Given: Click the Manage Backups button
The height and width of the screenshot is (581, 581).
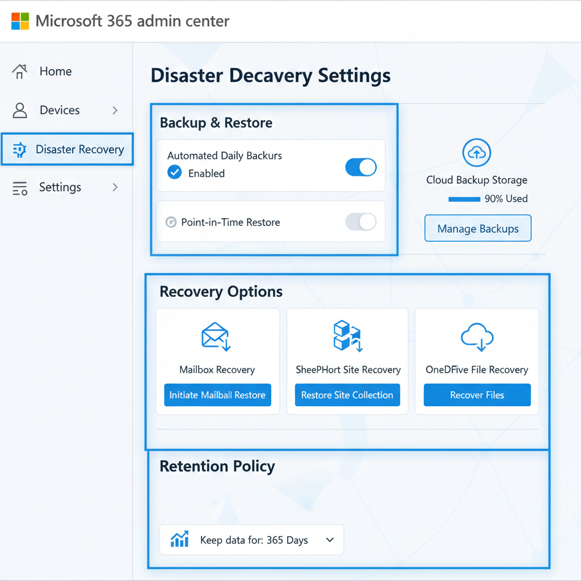Looking at the screenshot, I should point(478,228).
